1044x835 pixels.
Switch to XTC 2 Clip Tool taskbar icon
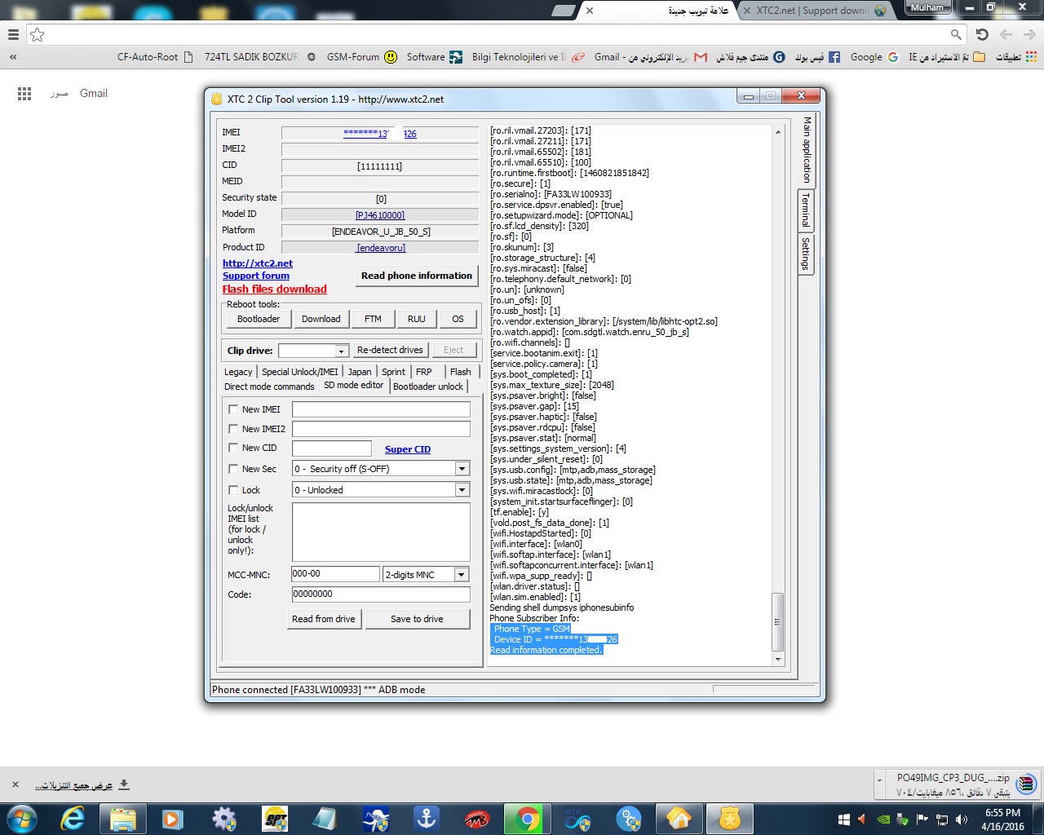point(729,819)
